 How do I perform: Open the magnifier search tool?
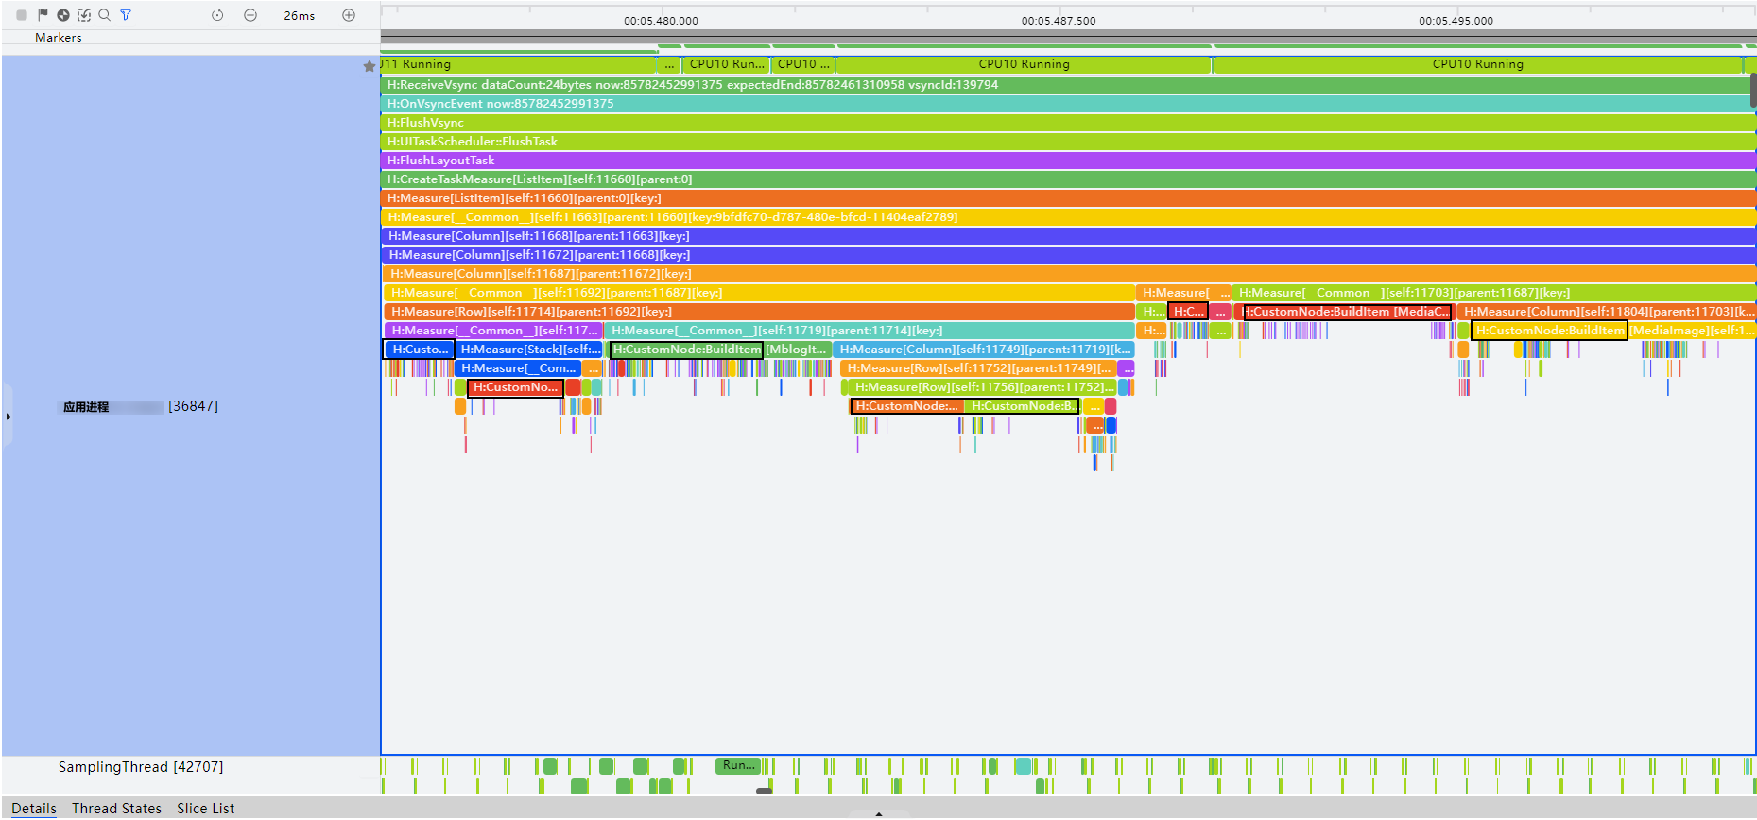click(x=105, y=15)
